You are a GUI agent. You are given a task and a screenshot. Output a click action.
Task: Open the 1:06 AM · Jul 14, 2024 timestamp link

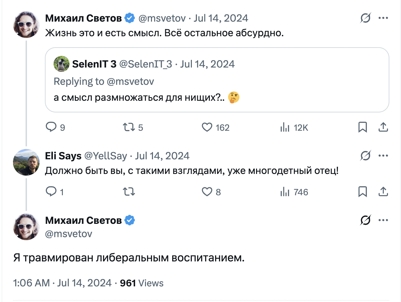pos(62,283)
